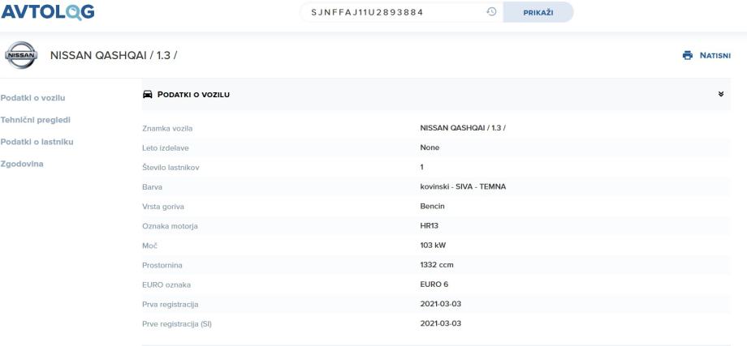Screen dimensions: 747x346
Task: Click the NISSAN QASHQAI / 1.3 / page title
Action: click(x=114, y=55)
